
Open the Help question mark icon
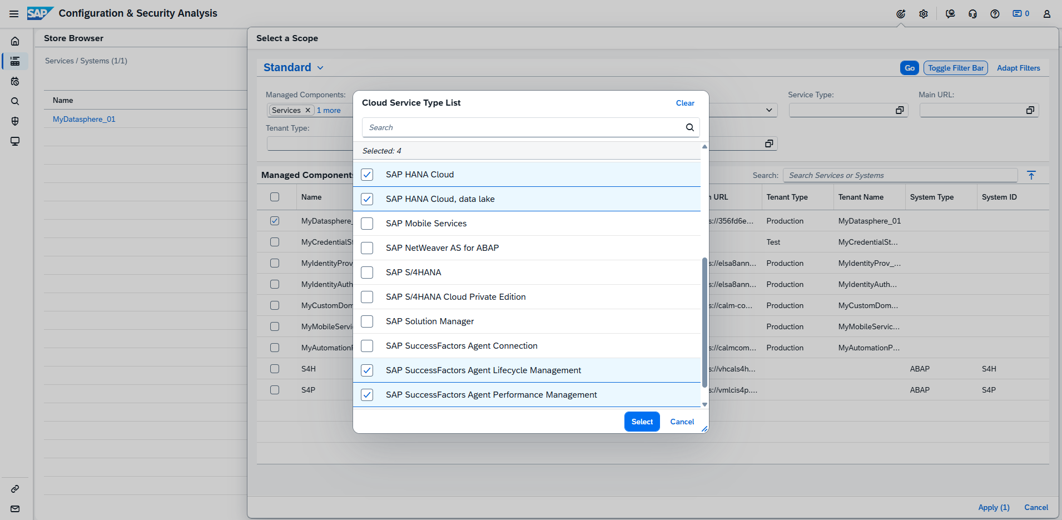[x=995, y=14]
